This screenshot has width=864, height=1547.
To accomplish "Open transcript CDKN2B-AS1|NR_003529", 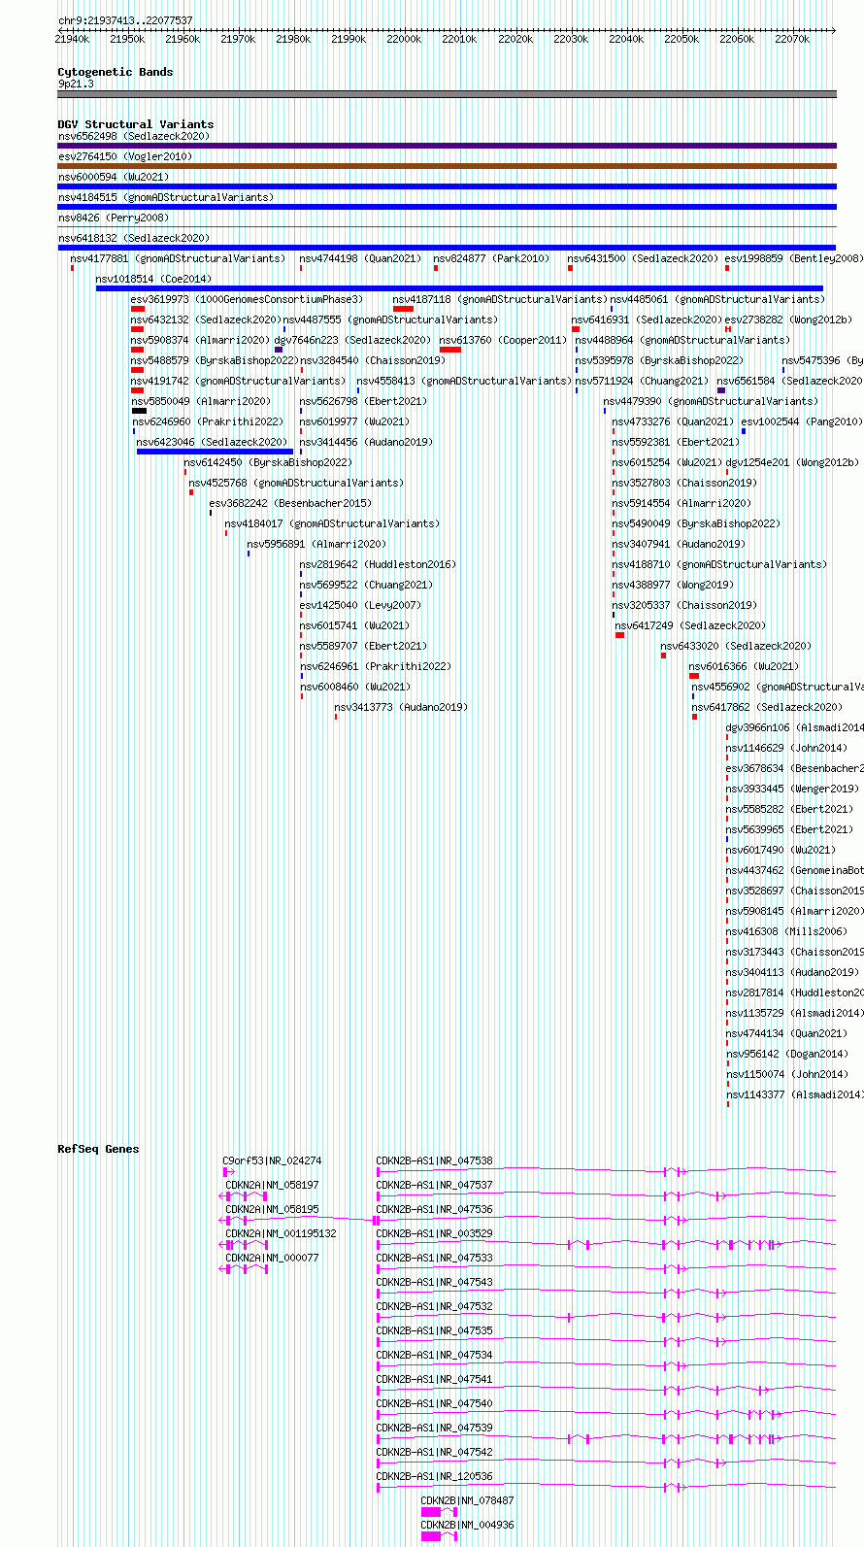I will coord(434,1233).
